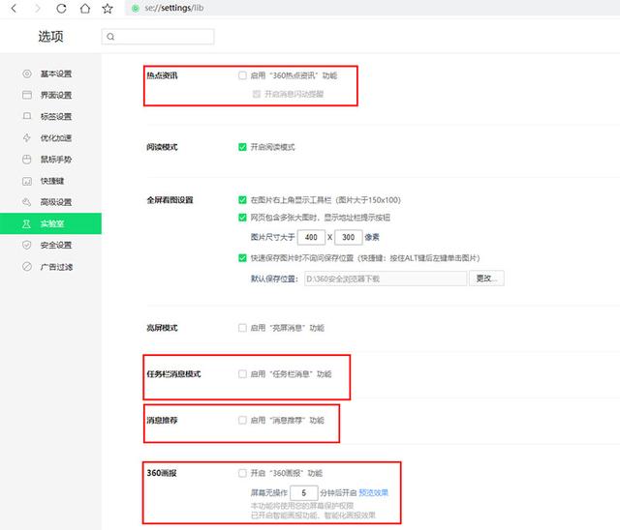Click the default save location path field
The height and width of the screenshot is (530, 620).
click(x=386, y=279)
